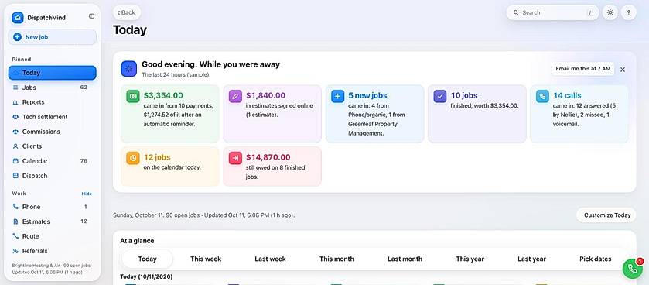Screen dimensions: 649x285
Task: Click the red still owed arrow icon
Action: (235, 158)
